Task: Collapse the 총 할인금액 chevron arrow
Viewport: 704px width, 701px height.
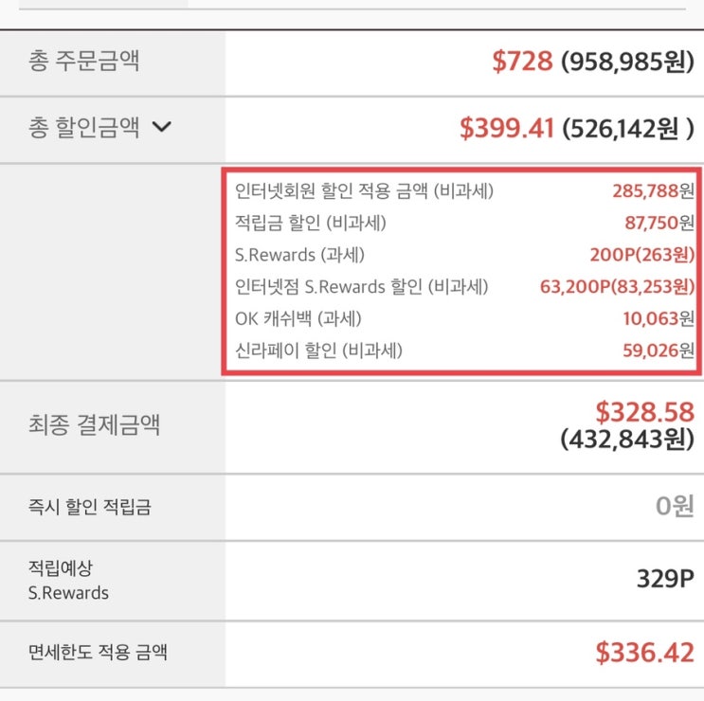Action: pos(162,128)
